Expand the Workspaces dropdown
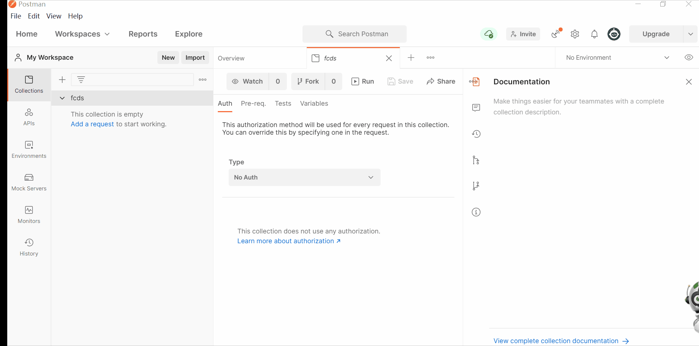Screen dimensions: 699x346 82,34
